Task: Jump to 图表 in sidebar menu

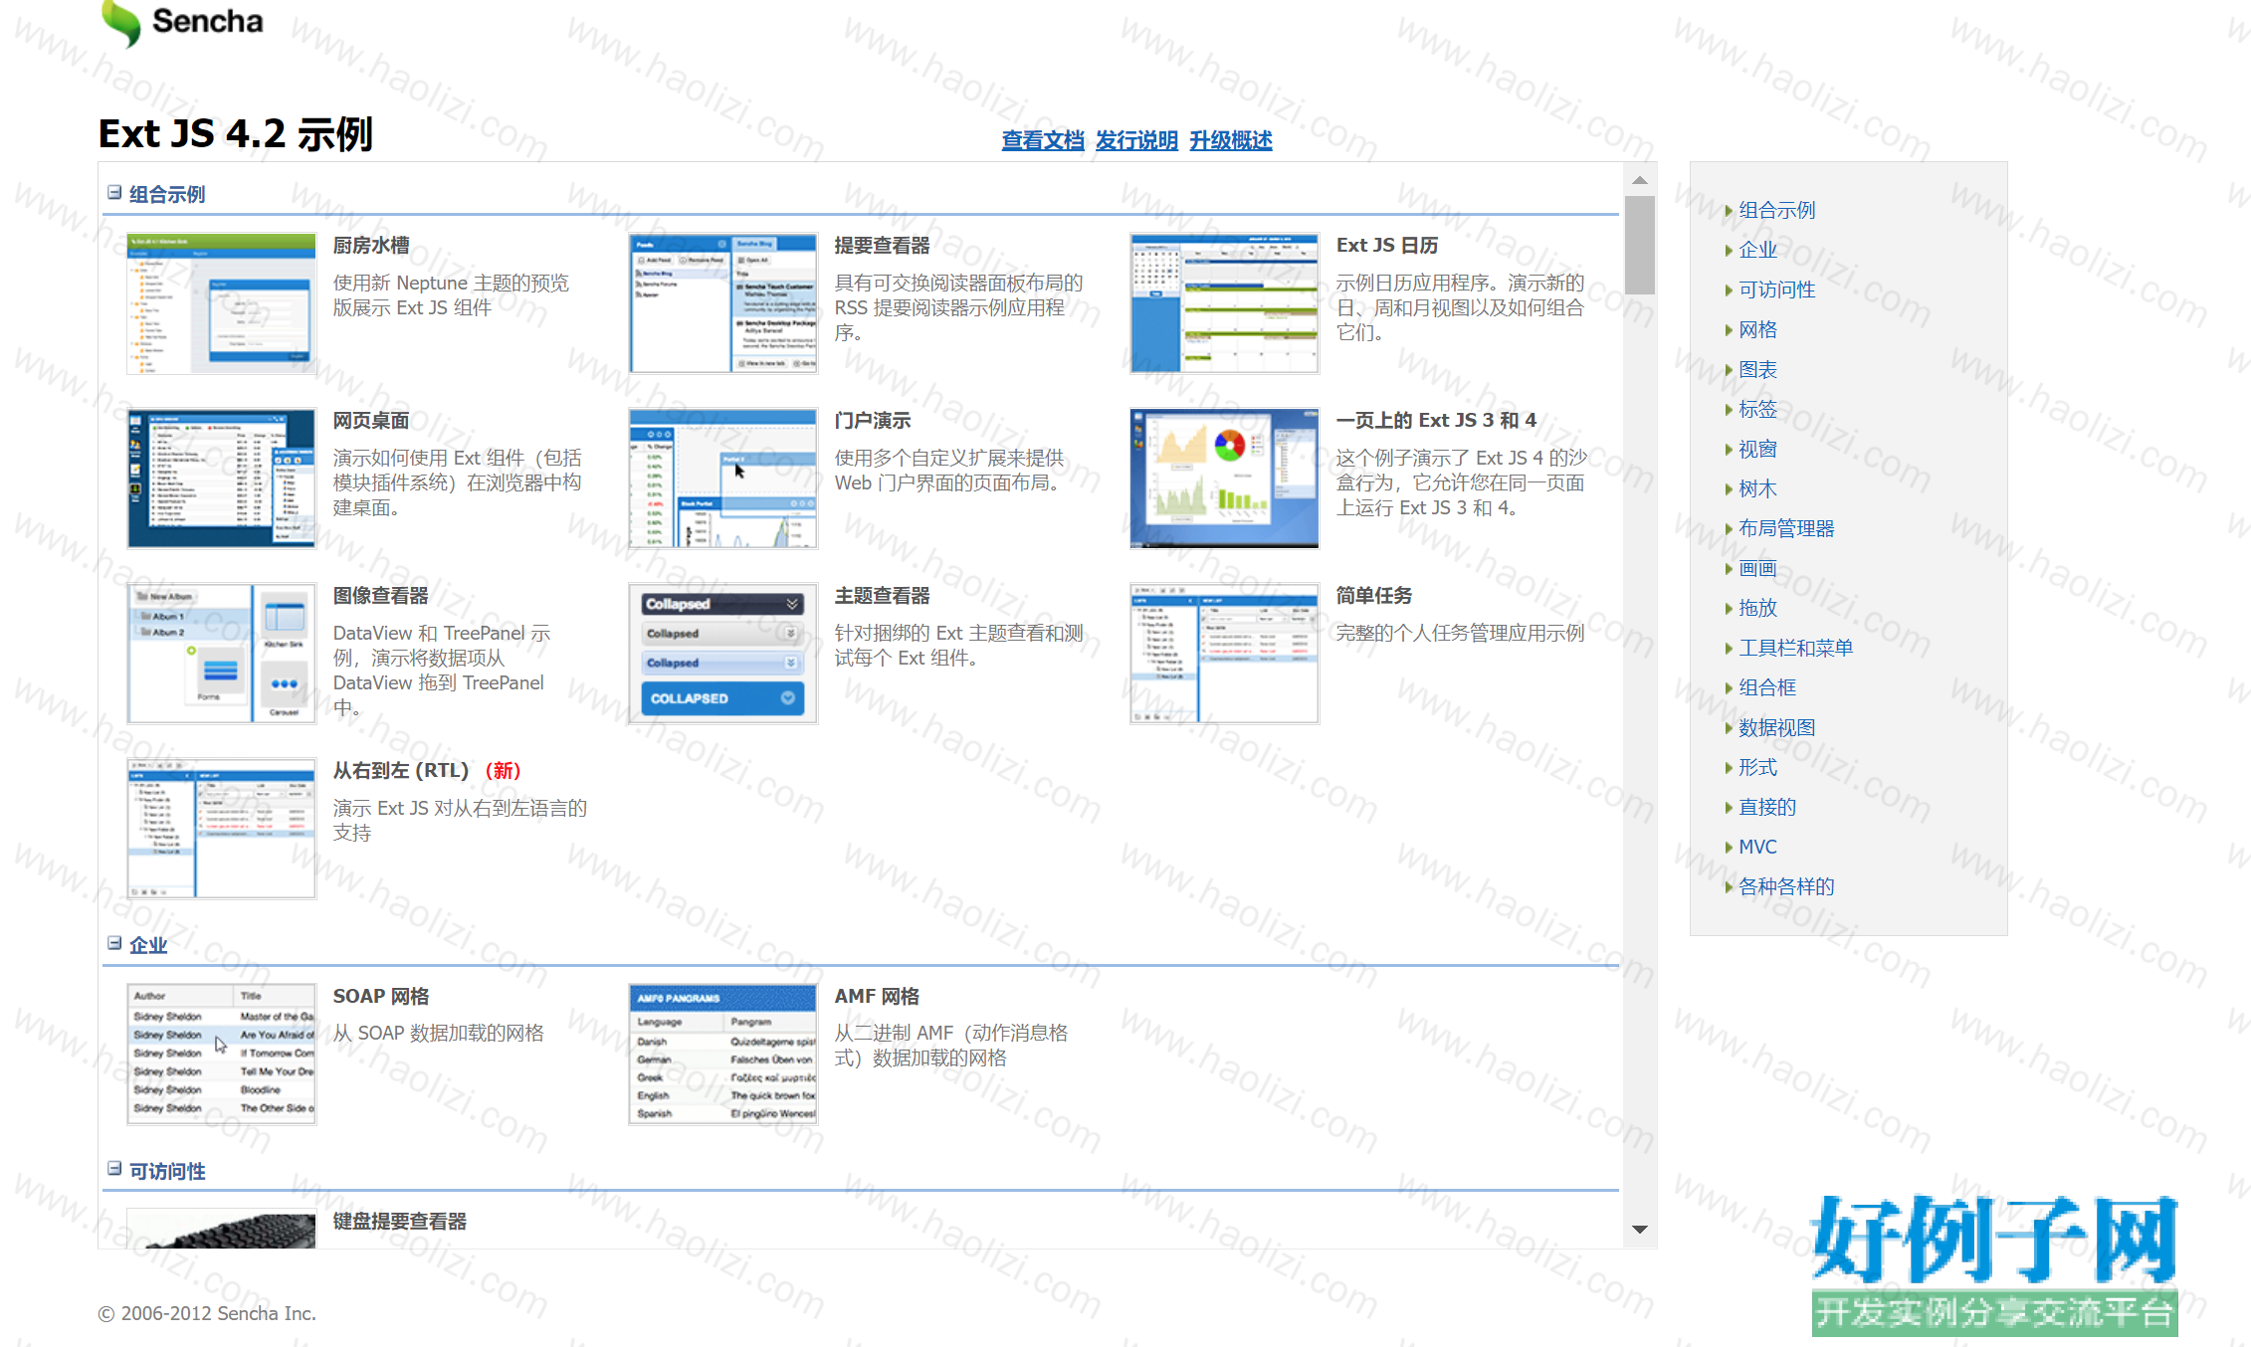Action: pos(1757,369)
